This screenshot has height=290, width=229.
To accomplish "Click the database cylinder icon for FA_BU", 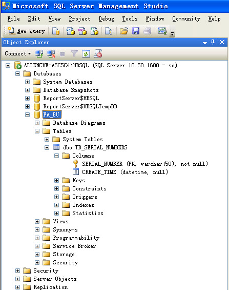I will pos(37,114).
